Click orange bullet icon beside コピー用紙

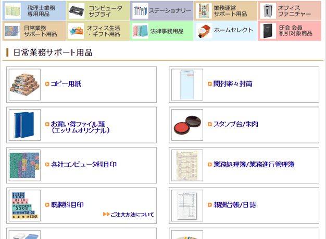pos(47,84)
